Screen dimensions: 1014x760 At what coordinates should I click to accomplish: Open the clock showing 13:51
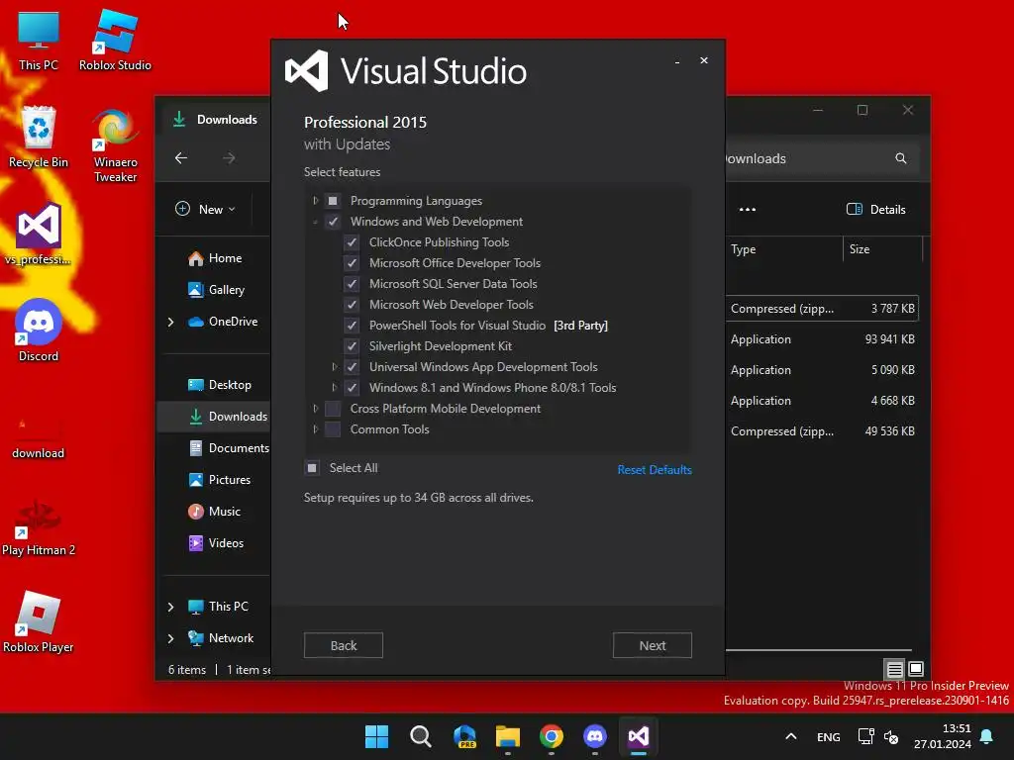click(943, 736)
